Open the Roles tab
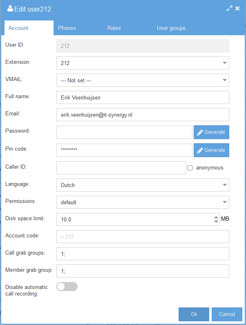The height and width of the screenshot is (325, 246). [x=114, y=28]
